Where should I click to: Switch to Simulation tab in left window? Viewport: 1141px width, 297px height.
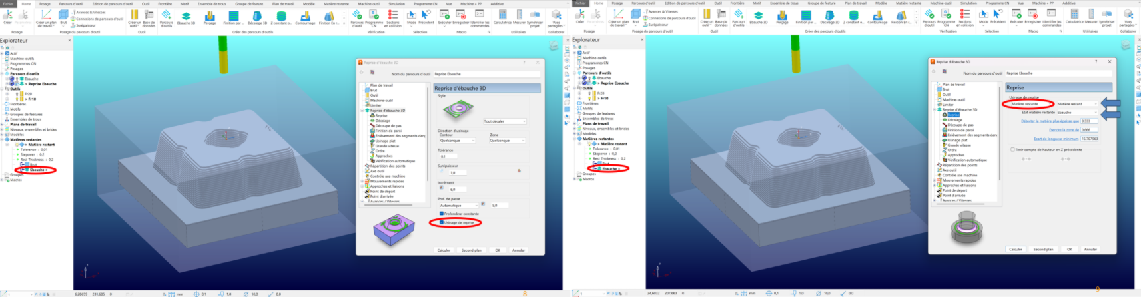396,3
